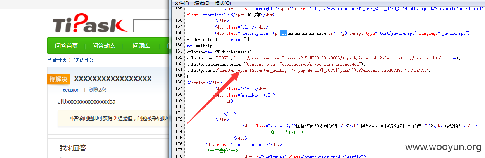Click the 我来回答 heading

73,148
